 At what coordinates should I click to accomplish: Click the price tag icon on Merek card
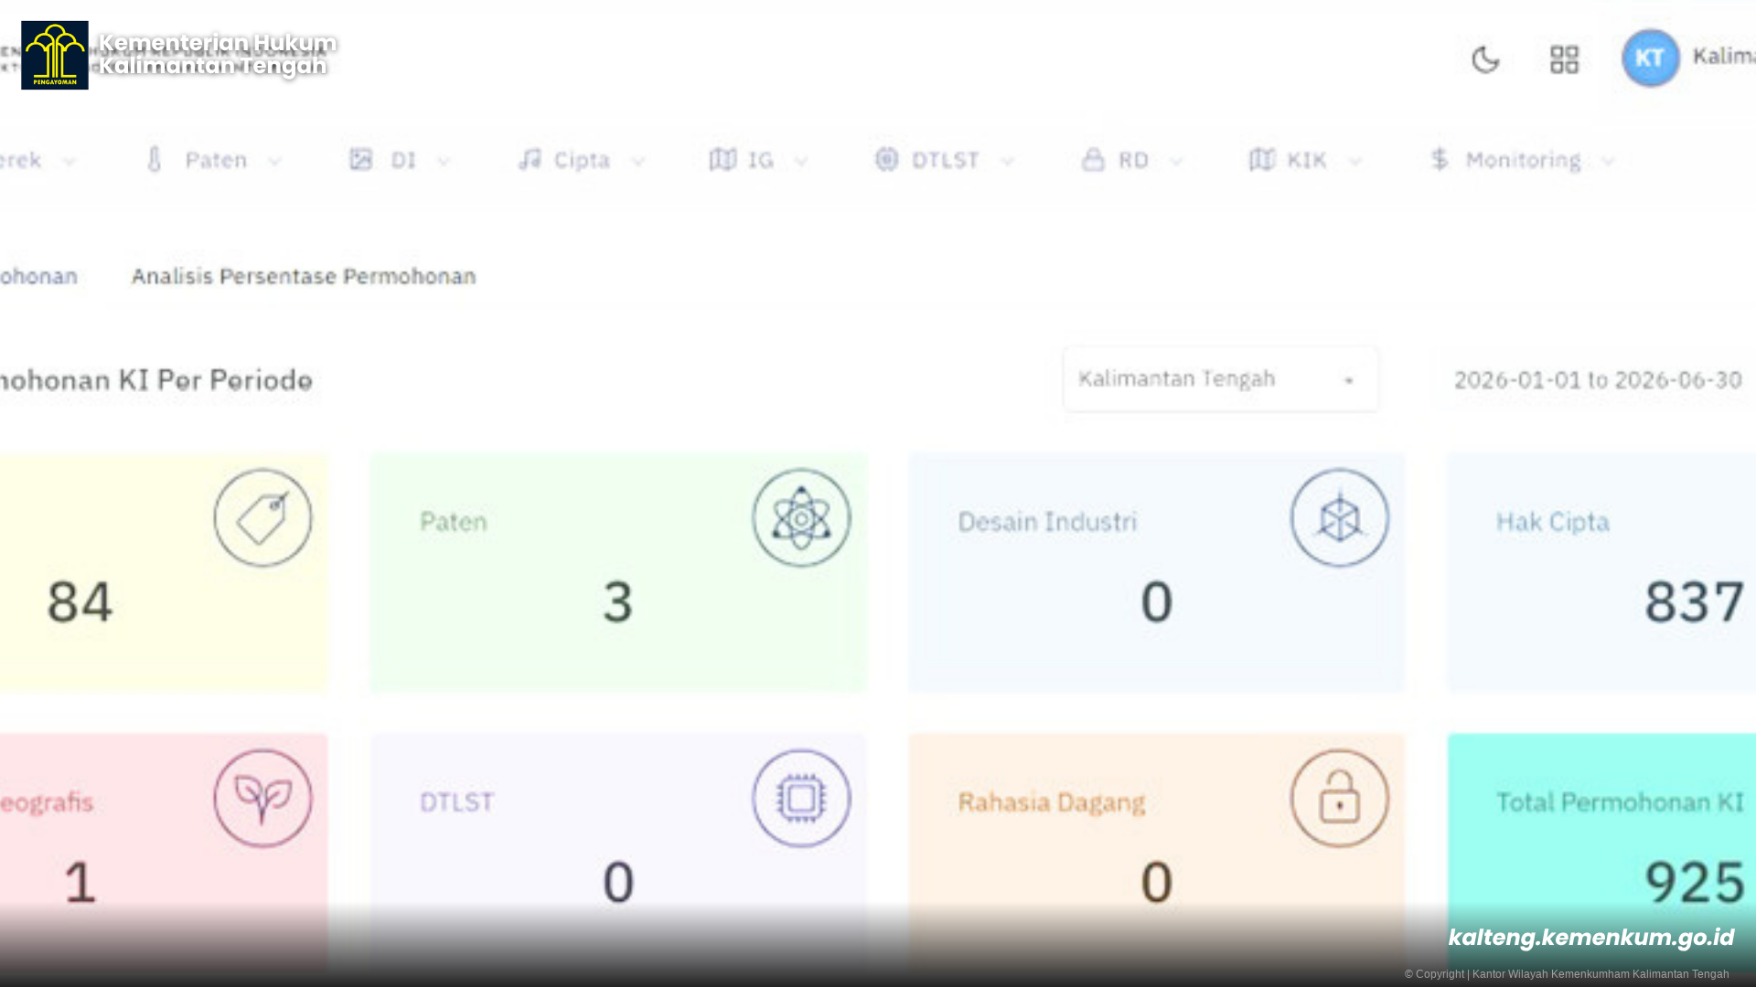[x=262, y=517]
